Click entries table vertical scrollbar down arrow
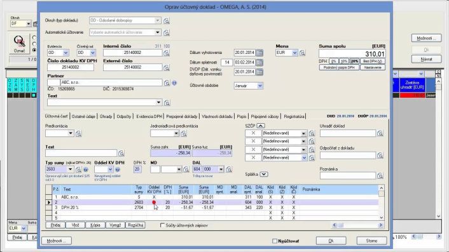Viewport: 449px width, 252px height. click(381, 218)
